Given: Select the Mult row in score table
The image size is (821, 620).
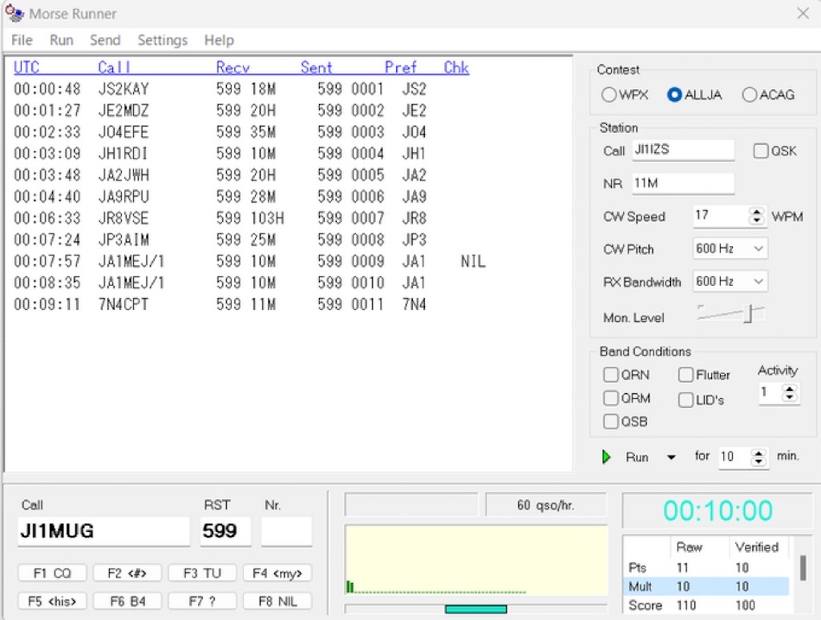Looking at the screenshot, I should click(706, 586).
